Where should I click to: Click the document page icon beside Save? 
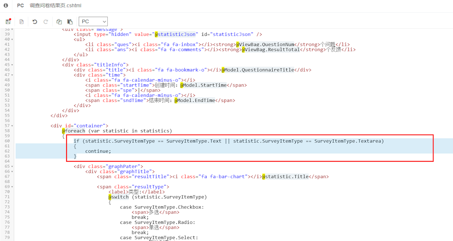pos(21,22)
